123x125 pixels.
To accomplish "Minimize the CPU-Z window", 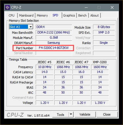I will tap(86, 7).
